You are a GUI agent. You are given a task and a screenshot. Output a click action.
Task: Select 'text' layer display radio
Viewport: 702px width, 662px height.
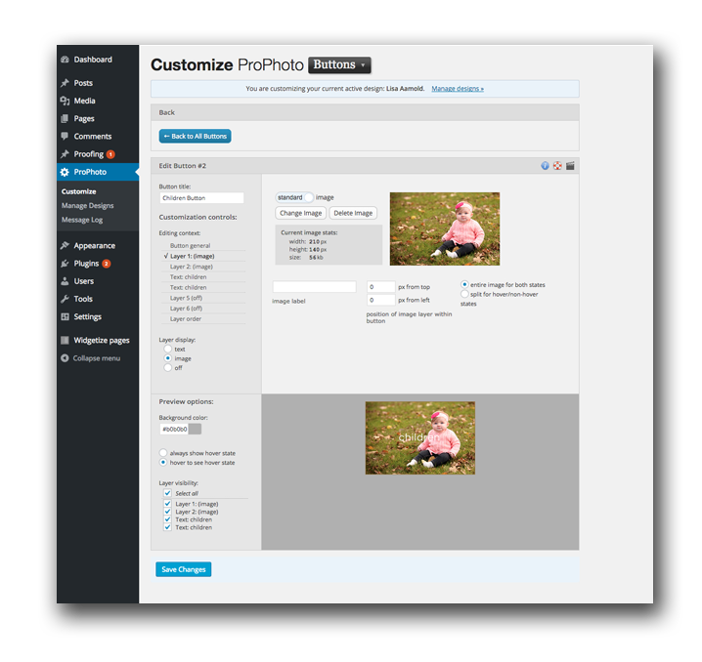(168, 349)
